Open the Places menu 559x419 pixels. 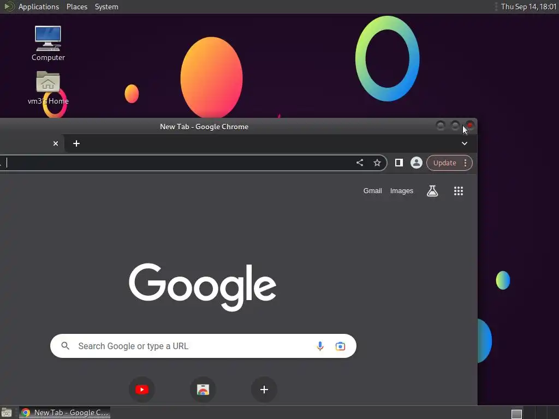point(76,7)
